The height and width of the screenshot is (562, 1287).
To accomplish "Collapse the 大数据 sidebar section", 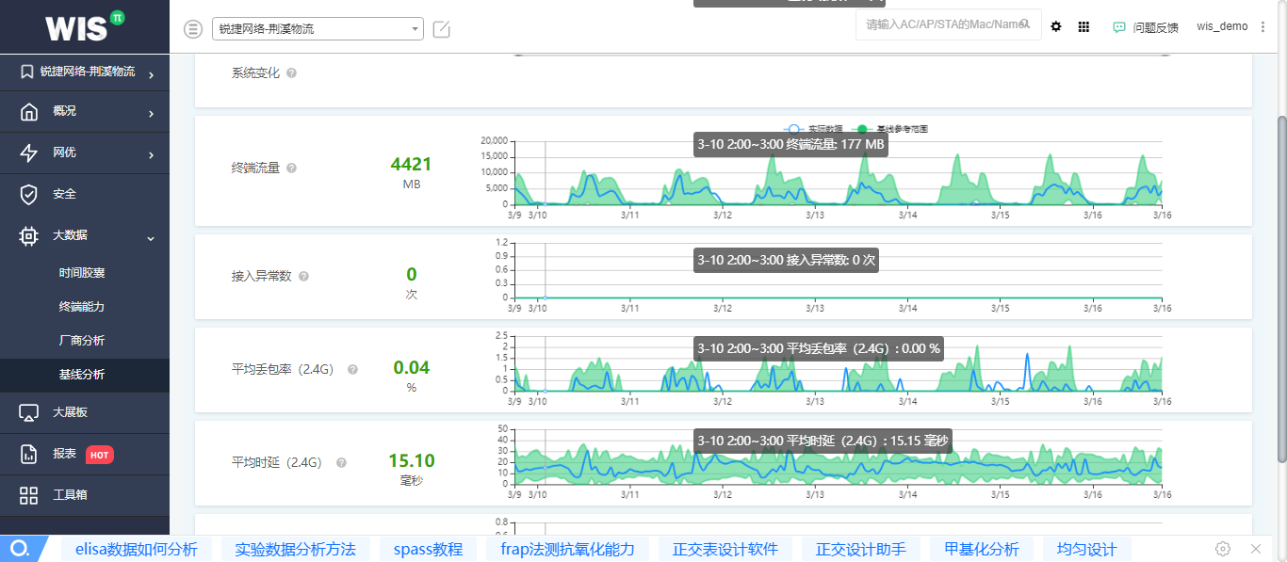I will point(85,236).
